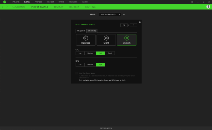Open the help question mark icon
212x130 pixels.
(x=208, y=6)
